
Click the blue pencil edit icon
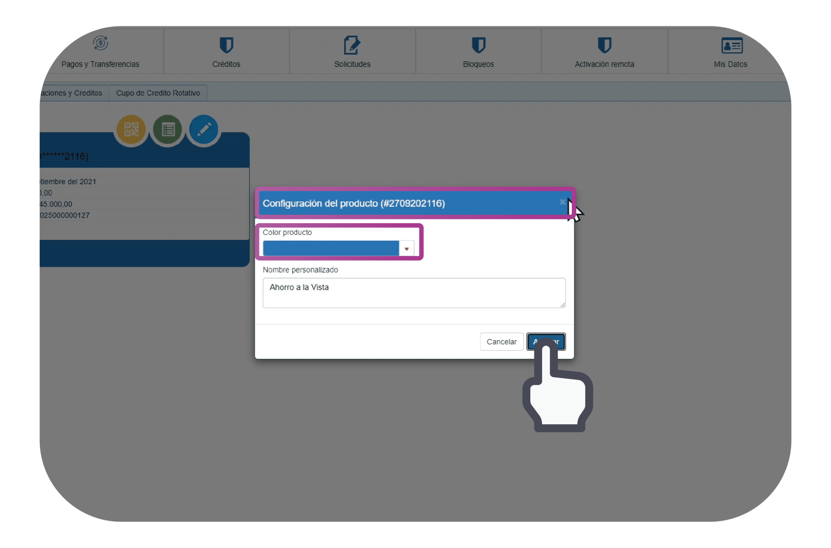tap(204, 129)
